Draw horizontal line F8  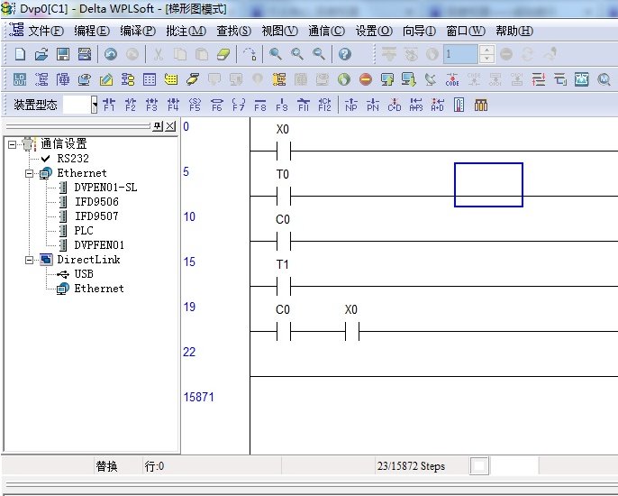[x=260, y=105]
